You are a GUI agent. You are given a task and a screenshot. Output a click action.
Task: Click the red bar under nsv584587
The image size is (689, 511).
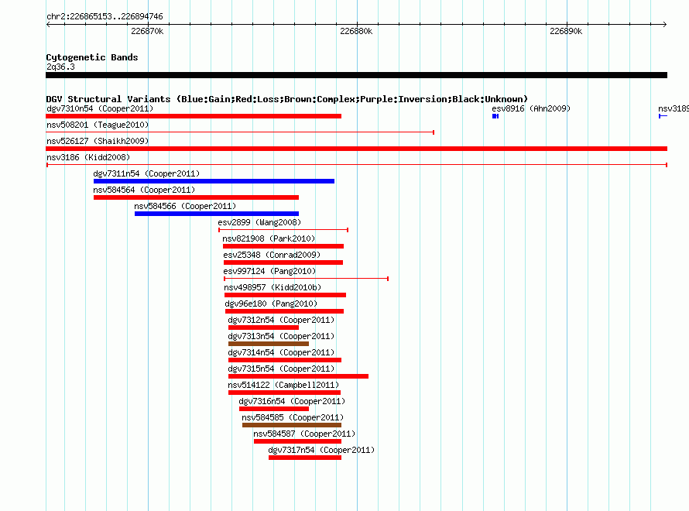(297, 441)
